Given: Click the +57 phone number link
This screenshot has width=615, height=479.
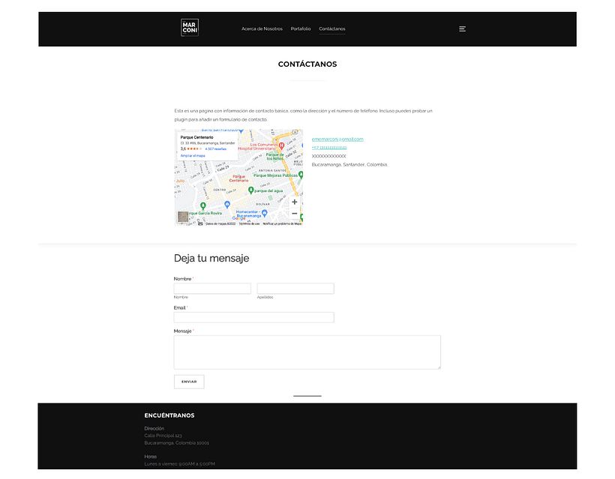Looking at the screenshot, I should [329, 148].
